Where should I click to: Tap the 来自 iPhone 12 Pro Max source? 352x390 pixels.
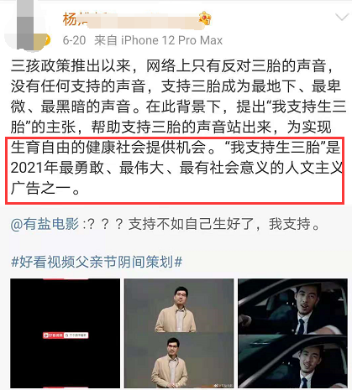(x=159, y=40)
